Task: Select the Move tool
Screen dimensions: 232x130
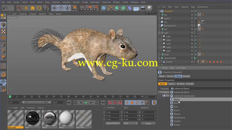Action: point(26,8)
